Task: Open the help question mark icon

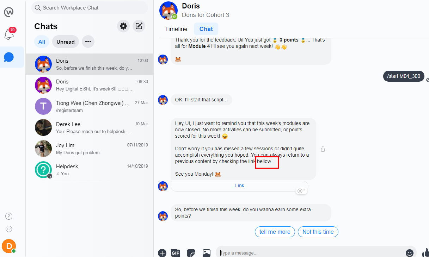Action: (9, 216)
